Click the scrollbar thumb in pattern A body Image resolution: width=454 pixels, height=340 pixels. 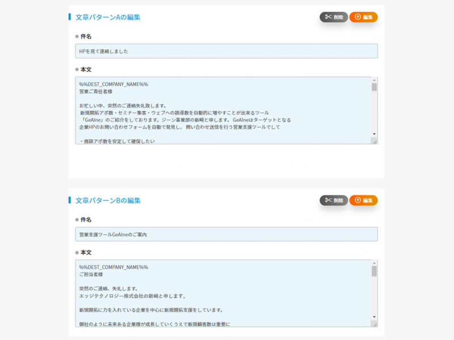coord(375,87)
